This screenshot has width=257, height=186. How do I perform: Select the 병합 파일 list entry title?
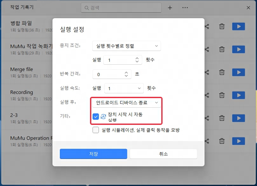(x=21, y=23)
